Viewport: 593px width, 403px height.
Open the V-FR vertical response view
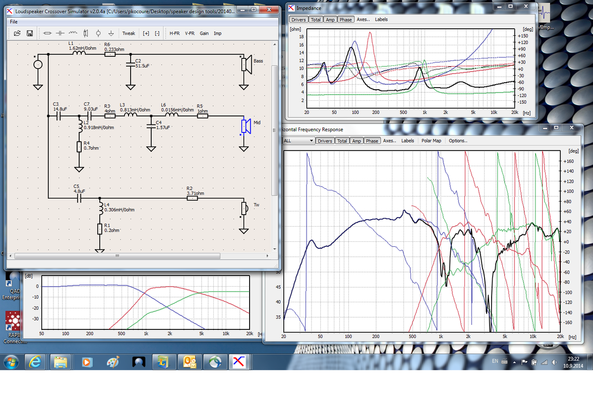pyautogui.click(x=190, y=33)
